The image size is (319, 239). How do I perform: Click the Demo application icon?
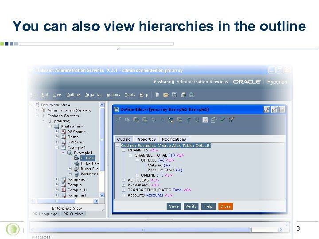point(63,137)
